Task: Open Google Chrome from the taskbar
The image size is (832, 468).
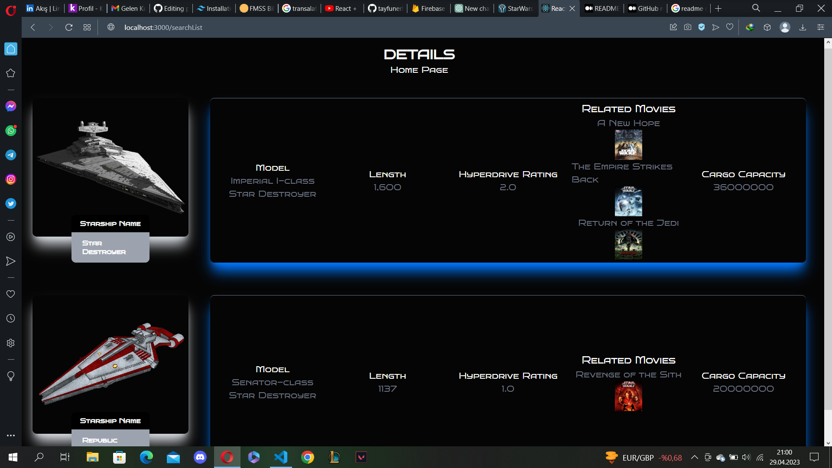Action: [308, 457]
